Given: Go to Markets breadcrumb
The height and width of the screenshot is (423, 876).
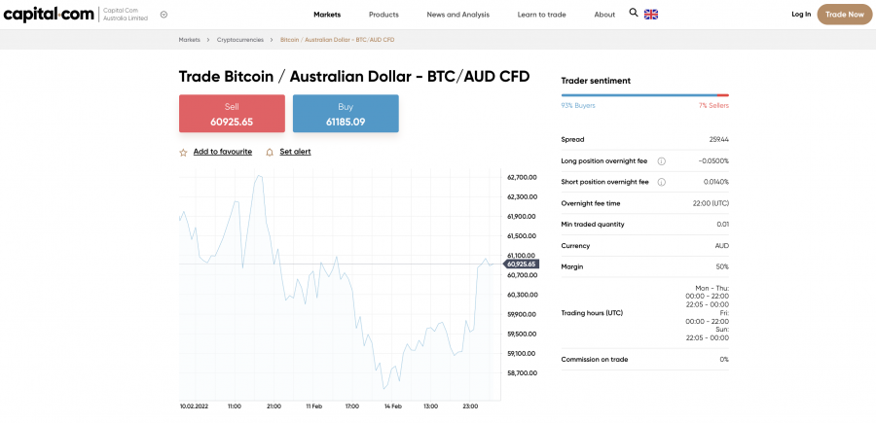Looking at the screenshot, I should point(190,40).
